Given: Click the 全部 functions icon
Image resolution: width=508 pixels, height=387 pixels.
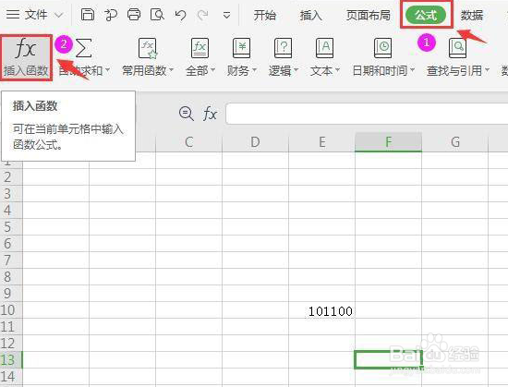Looking at the screenshot, I should [200, 48].
